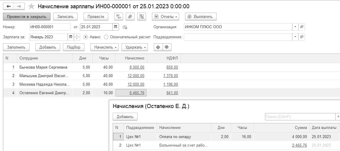Viewport: 340px width, 151px height.
Task: Expand the Организация dropdown list
Action: pos(295,27)
